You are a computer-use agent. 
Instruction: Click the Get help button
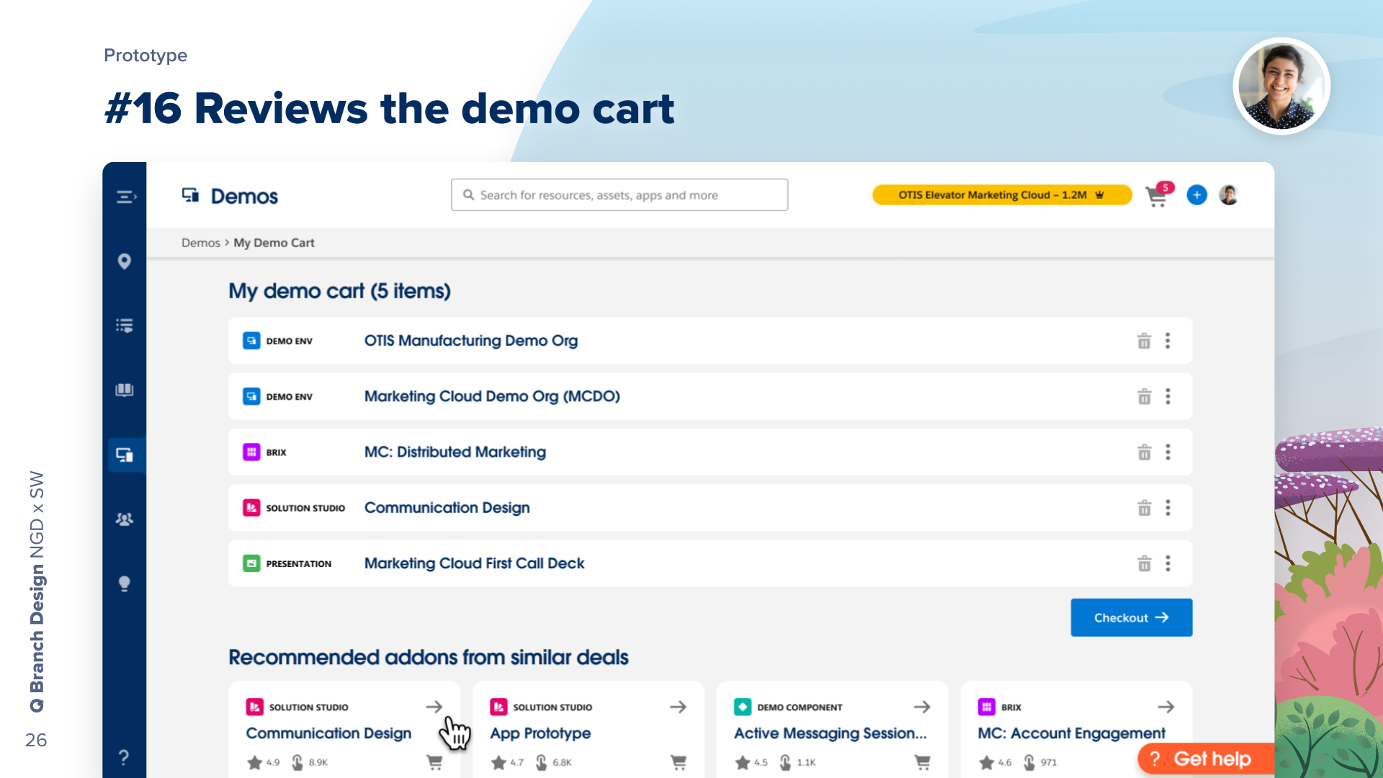click(x=1206, y=759)
